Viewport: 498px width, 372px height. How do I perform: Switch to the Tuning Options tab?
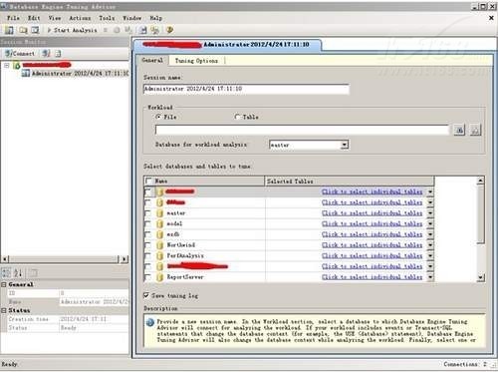[x=196, y=61]
